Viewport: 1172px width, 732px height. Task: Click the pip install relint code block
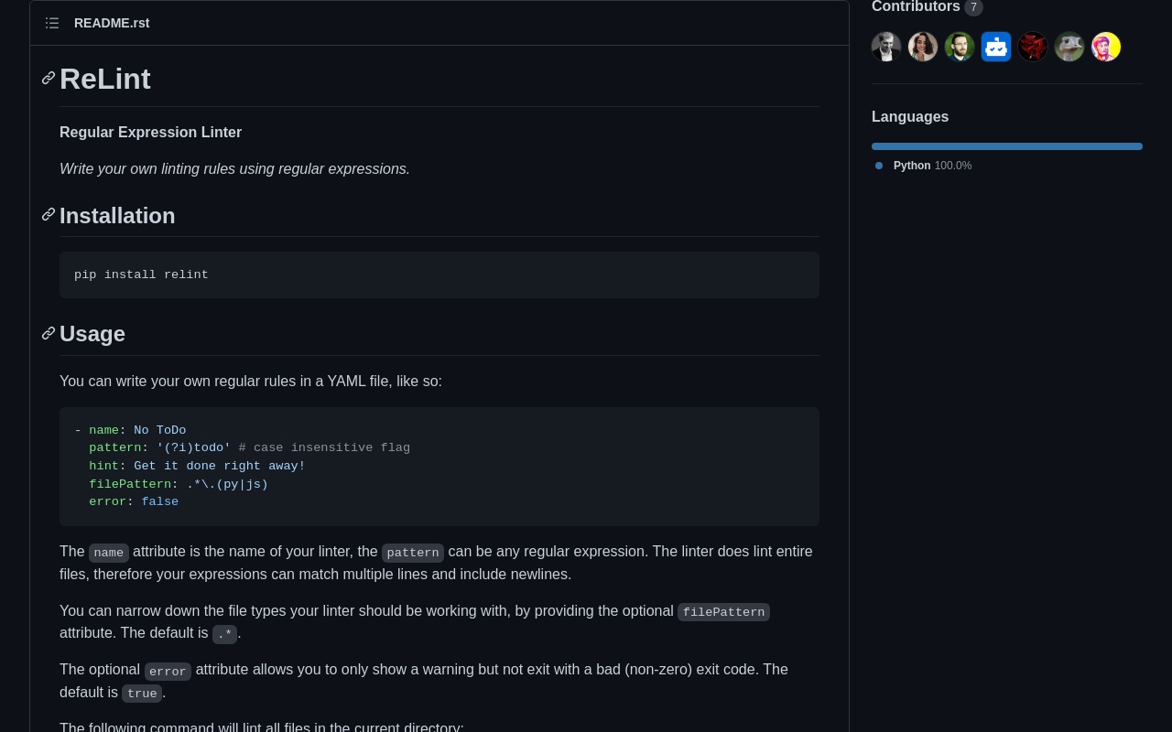[439, 274]
